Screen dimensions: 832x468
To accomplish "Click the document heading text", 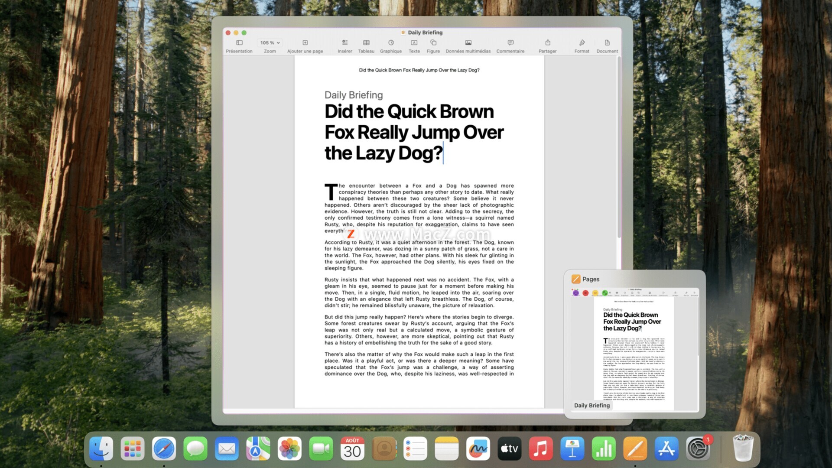I will point(413,132).
